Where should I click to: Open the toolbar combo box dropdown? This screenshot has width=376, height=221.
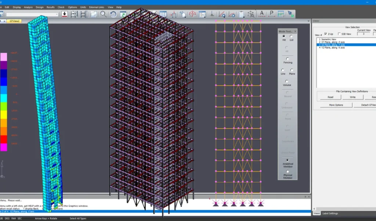tap(57, 15)
